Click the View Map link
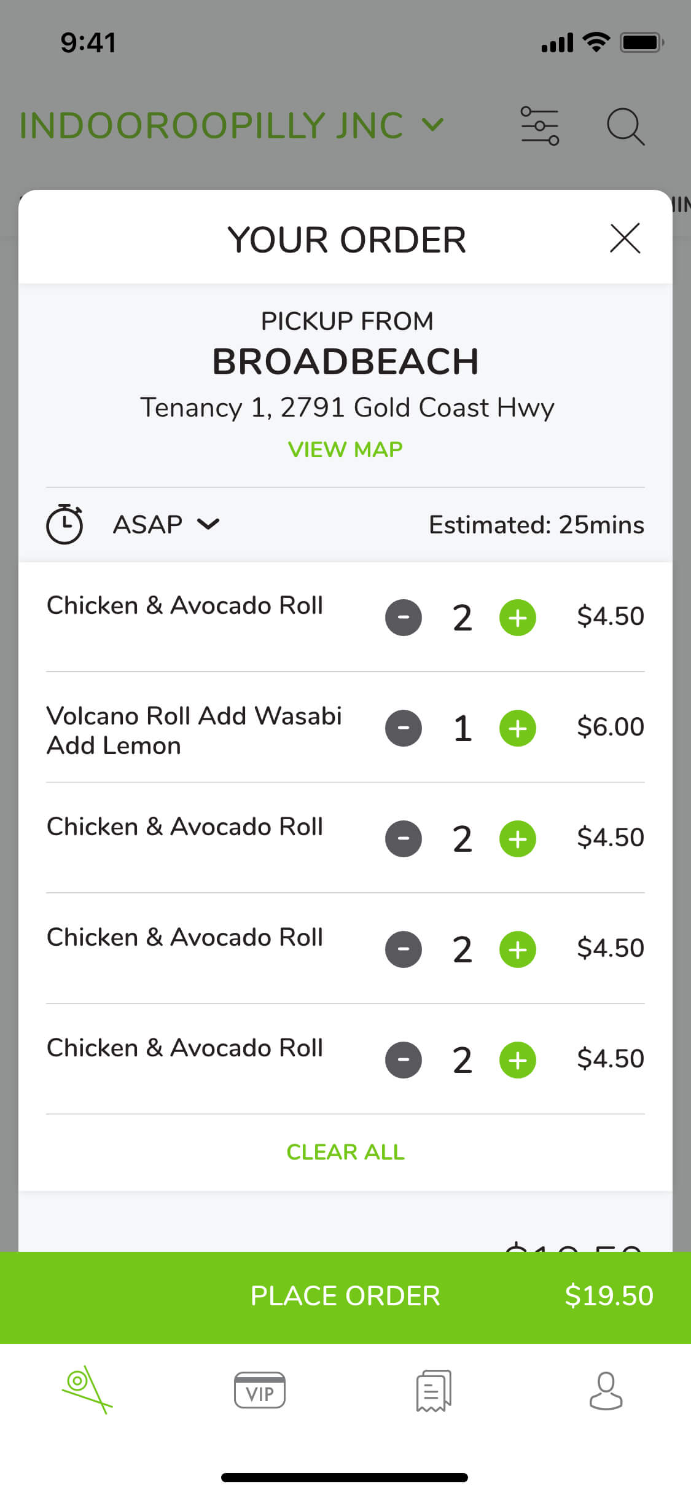The height and width of the screenshot is (1497, 691). (x=345, y=449)
